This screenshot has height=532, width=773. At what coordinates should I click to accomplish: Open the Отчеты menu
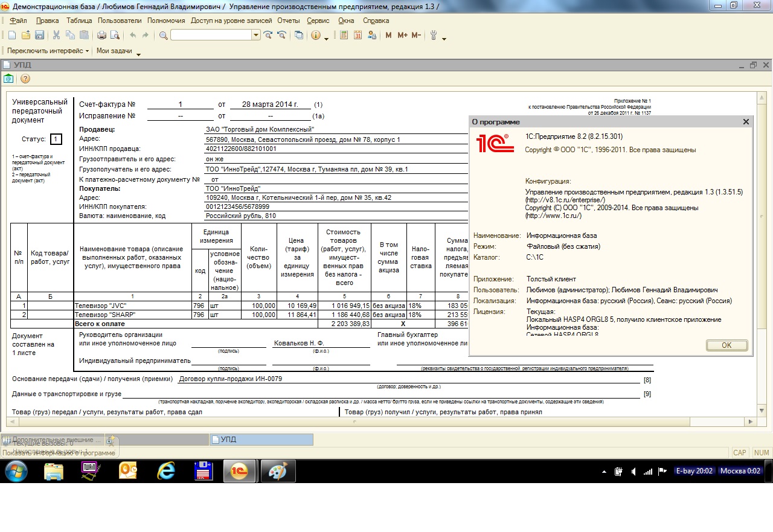[289, 21]
